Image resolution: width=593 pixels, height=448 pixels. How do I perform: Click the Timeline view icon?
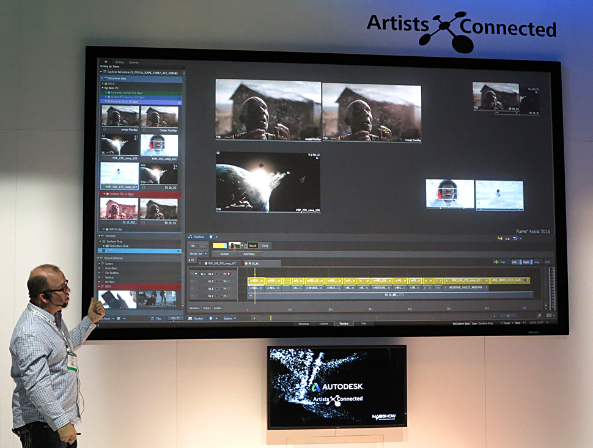[191, 318]
